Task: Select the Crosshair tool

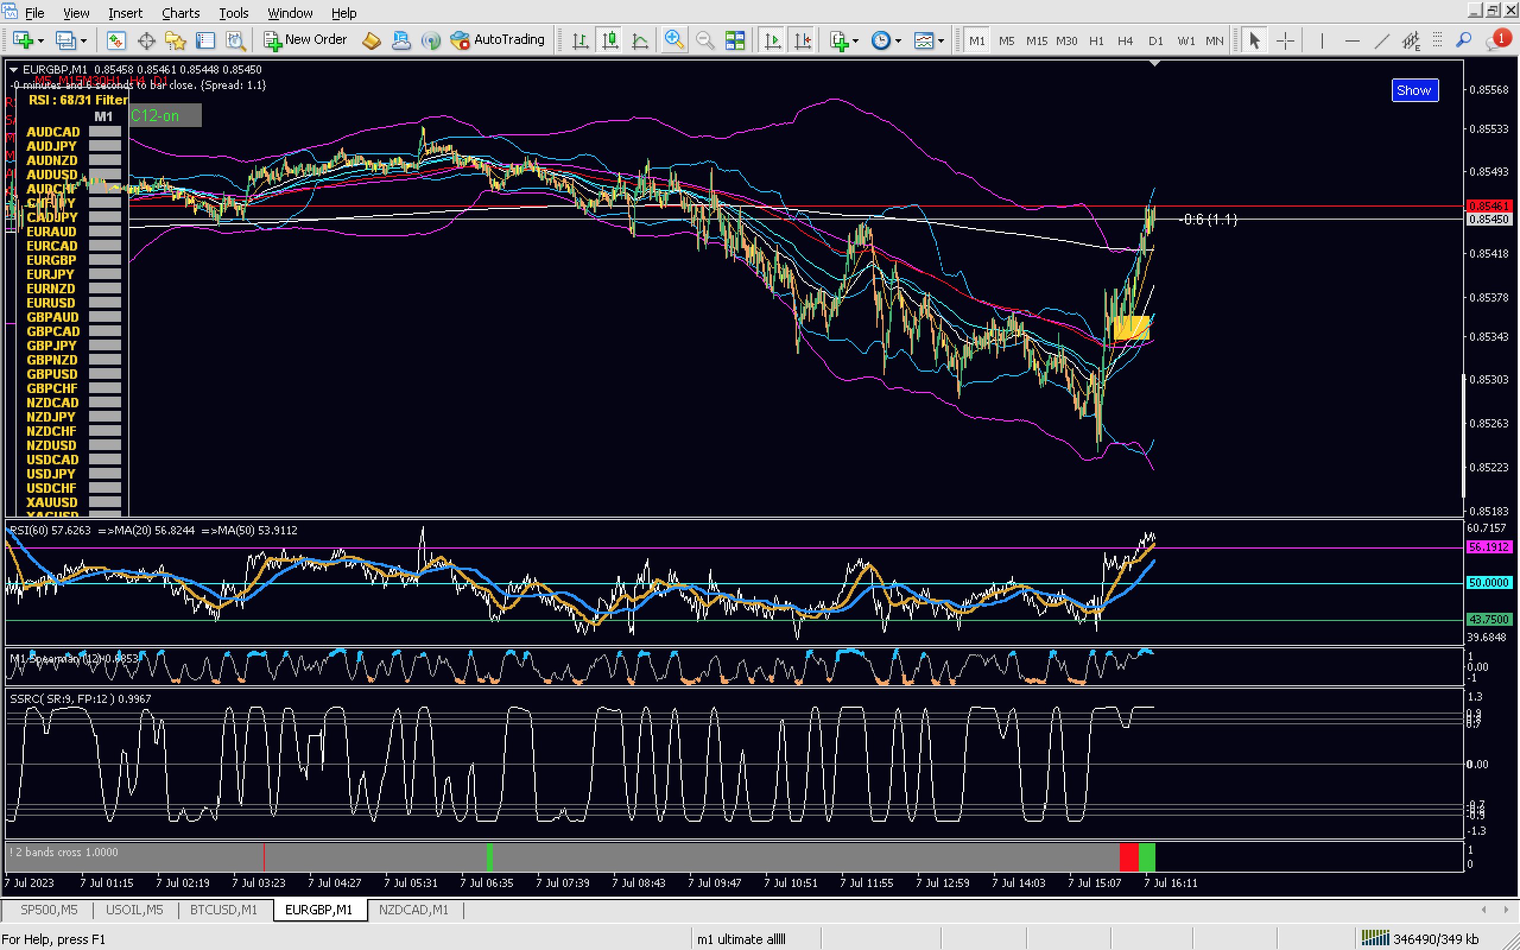Action: (x=1285, y=41)
